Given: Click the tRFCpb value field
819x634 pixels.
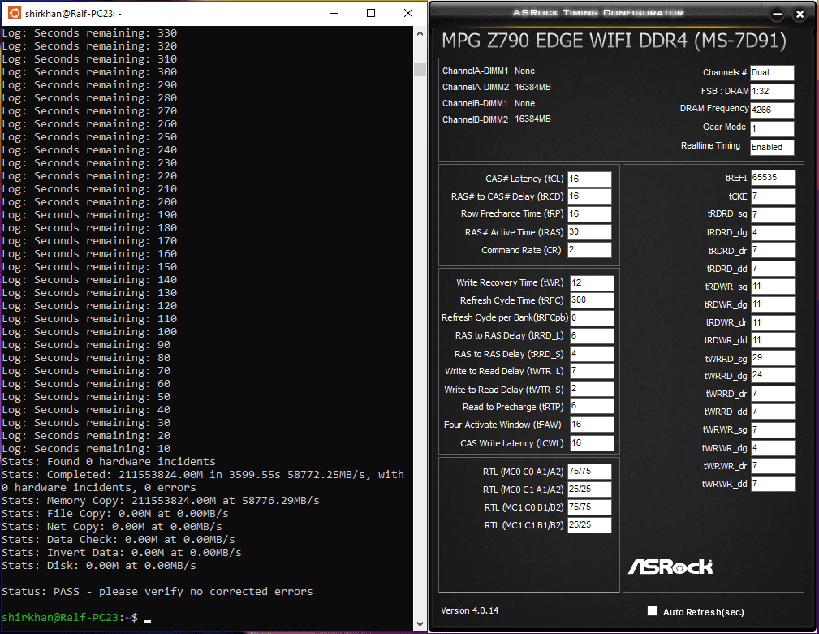Looking at the screenshot, I should tap(592, 318).
